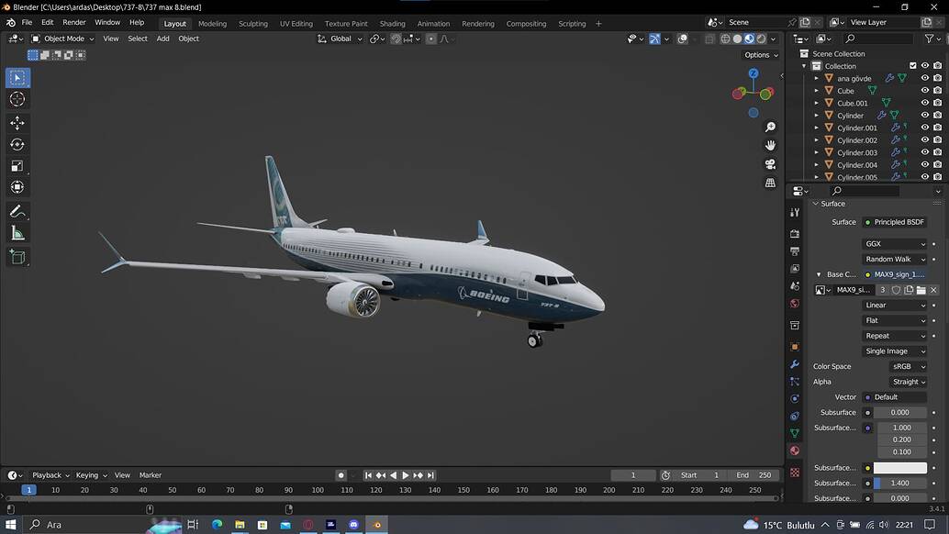Screen dimensions: 949x534
Task: Open the sRGB Color Space dropdown
Action: pos(907,366)
